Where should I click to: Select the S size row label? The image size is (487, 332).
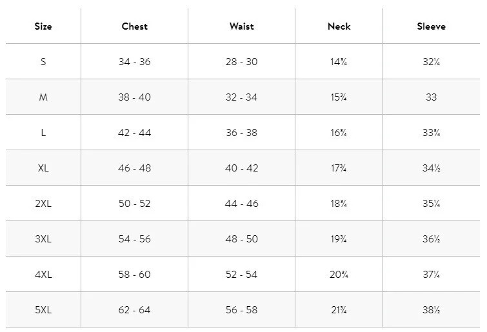[43, 62]
